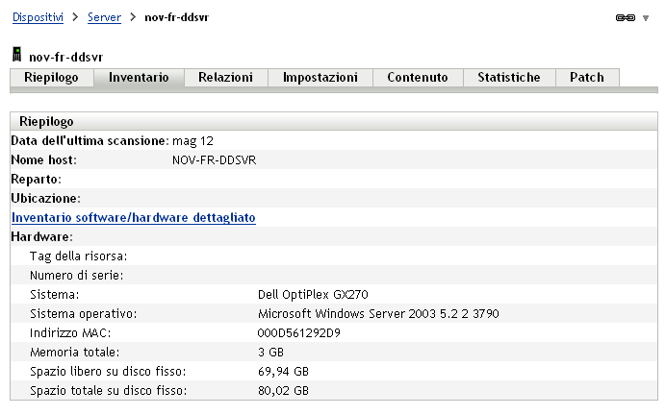Go to the Server breadcrumb link
The height and width of the screenshot is (415, 666).
104,18
